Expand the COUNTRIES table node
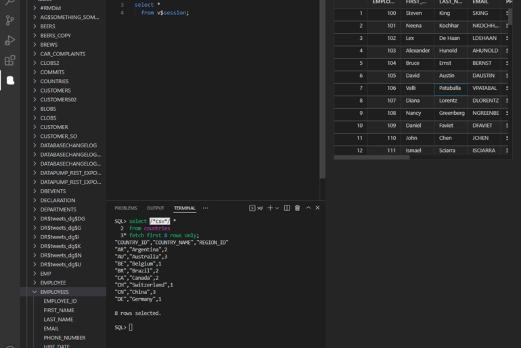The image size is (521, 348). click(35, 81)
